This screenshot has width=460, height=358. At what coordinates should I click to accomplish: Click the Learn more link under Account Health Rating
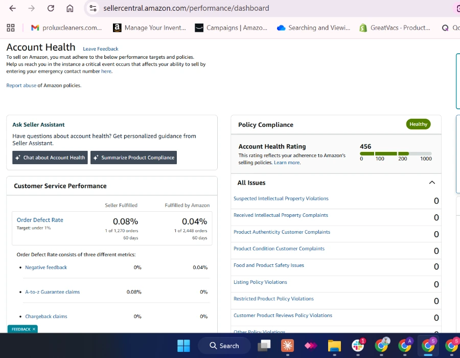[x=287, y=163]
